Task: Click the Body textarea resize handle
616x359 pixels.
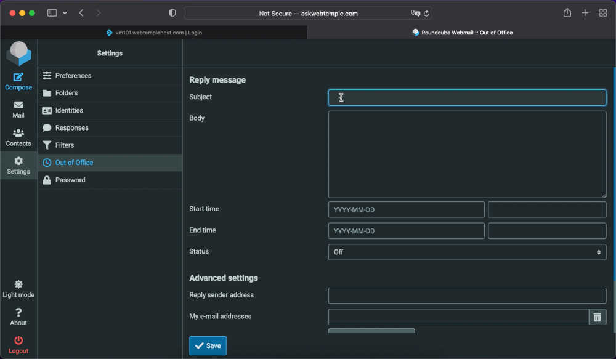Action: [604, 195]
